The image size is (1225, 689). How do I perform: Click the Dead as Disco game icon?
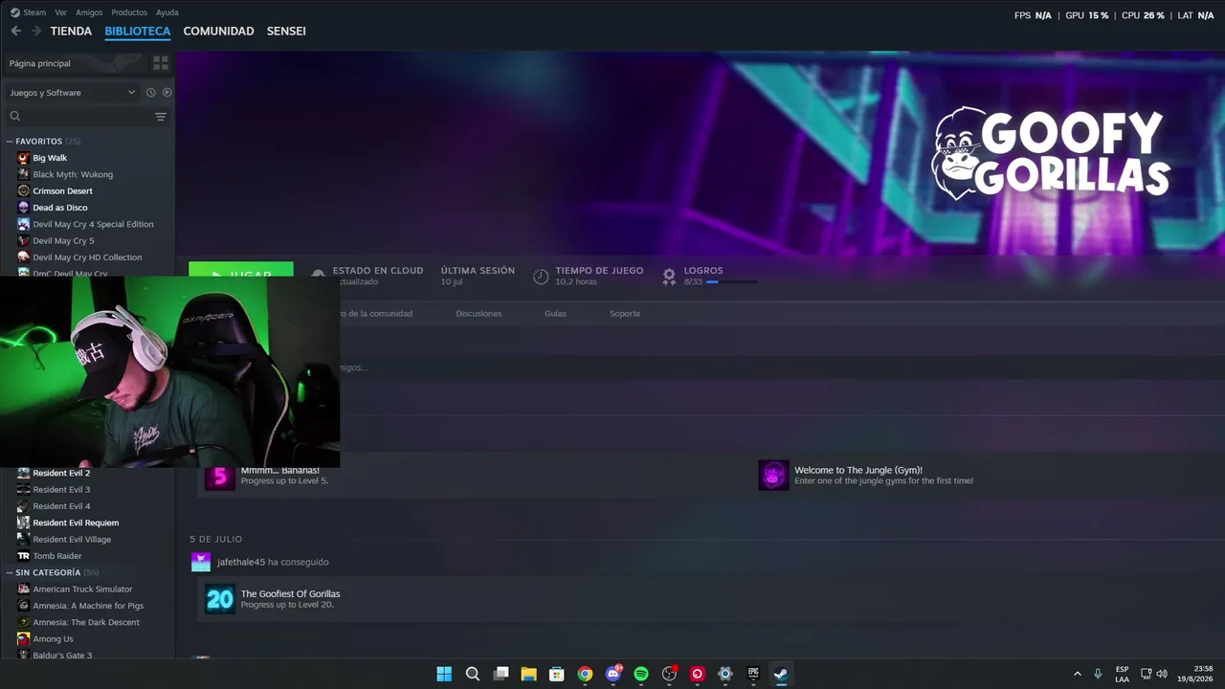(24, 208)
